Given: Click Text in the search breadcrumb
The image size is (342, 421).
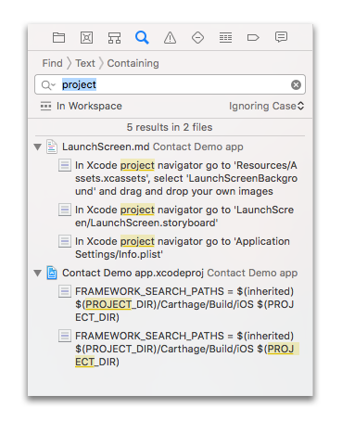Looking at the screenshot, I should tap(85, 63).
